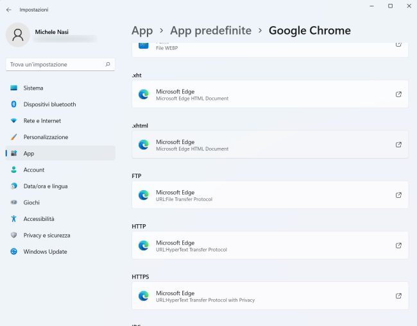Open external link icon in .xhtml row
The image size is (417, 326).
click(398, 145)
